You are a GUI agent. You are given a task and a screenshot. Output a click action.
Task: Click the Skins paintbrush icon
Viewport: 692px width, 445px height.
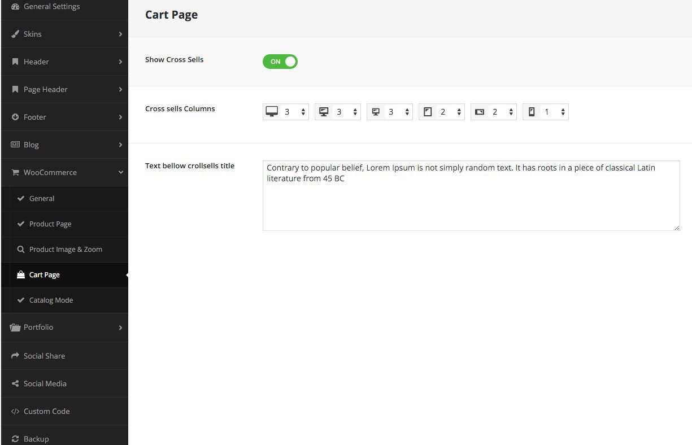coord(15,34)
